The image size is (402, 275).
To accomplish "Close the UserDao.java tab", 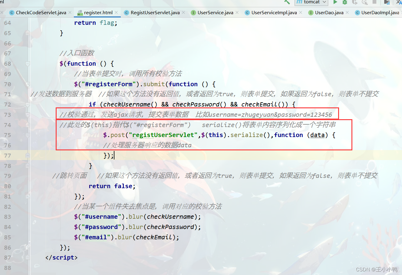I will (x=347, y=12).
